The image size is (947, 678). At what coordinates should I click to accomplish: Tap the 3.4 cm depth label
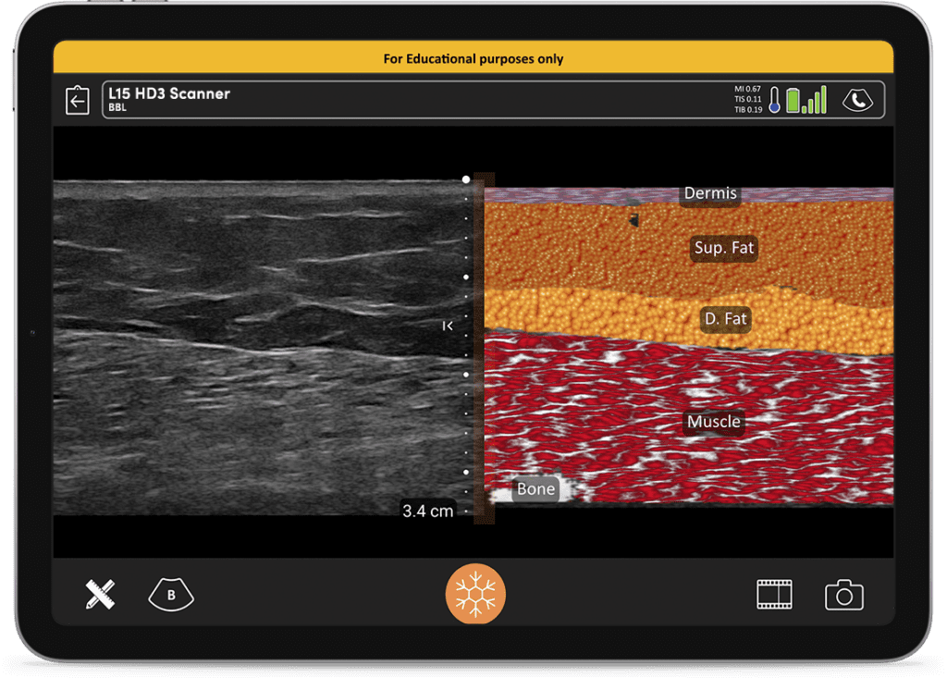(x=427, y=510)
